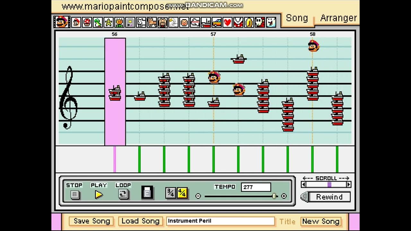Viewport: 411px width, 231px height.
Task: Select the pig instrument
Action: tap(162, 22)
